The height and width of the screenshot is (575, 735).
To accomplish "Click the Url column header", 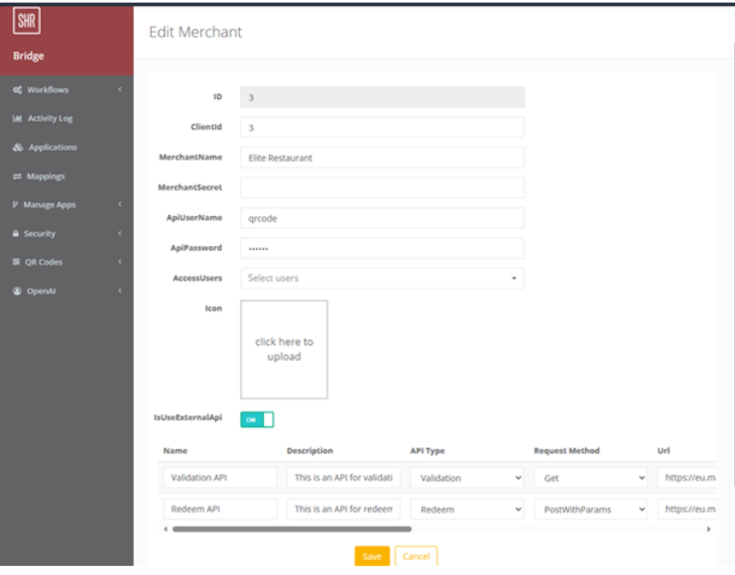I will tap(664, 451).
